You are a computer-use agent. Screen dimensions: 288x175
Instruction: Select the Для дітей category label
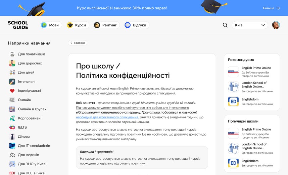point(26,72)
